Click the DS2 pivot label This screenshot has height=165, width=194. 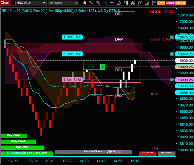119,95
